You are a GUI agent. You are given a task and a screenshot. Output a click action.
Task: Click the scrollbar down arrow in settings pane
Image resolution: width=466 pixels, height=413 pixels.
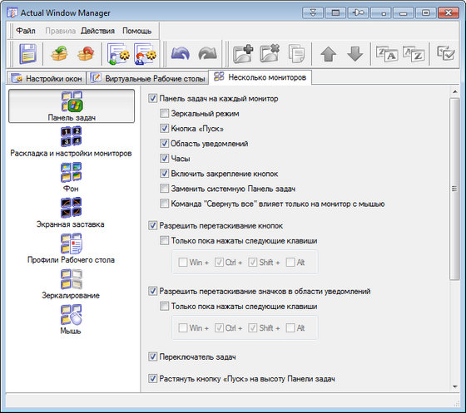(x=455, y=386)
